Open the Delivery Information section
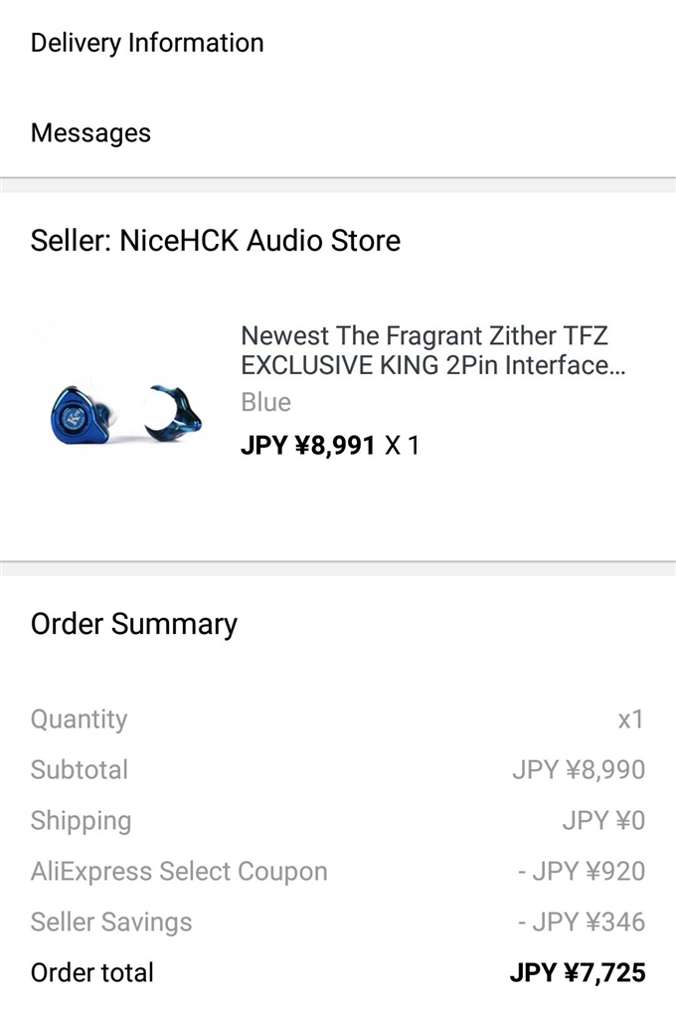 (x=147, y=43)
